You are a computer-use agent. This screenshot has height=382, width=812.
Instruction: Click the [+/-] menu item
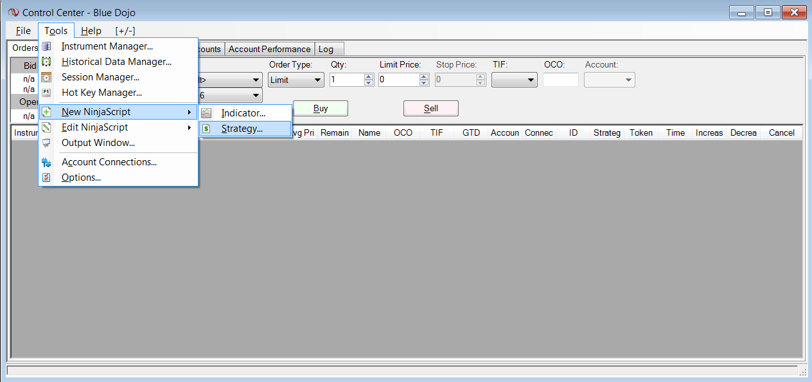pyautogui.click(x=125, y=31)
